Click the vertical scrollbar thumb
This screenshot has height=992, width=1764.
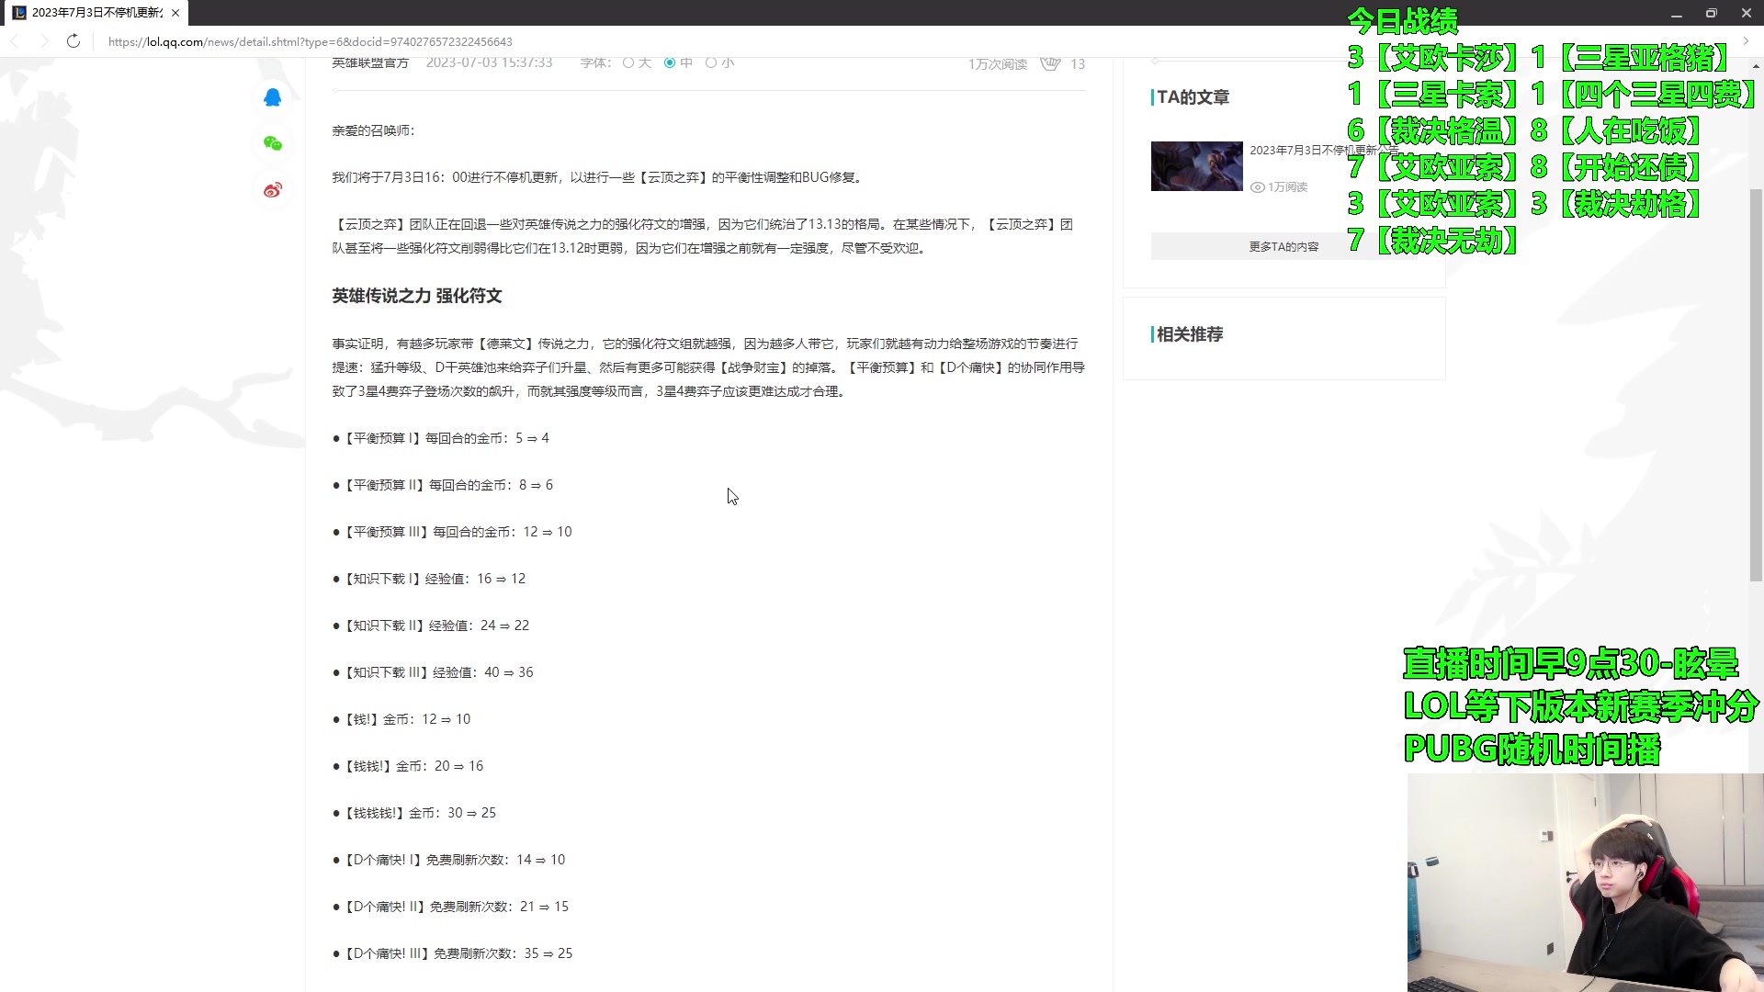tap(1756, 386)
